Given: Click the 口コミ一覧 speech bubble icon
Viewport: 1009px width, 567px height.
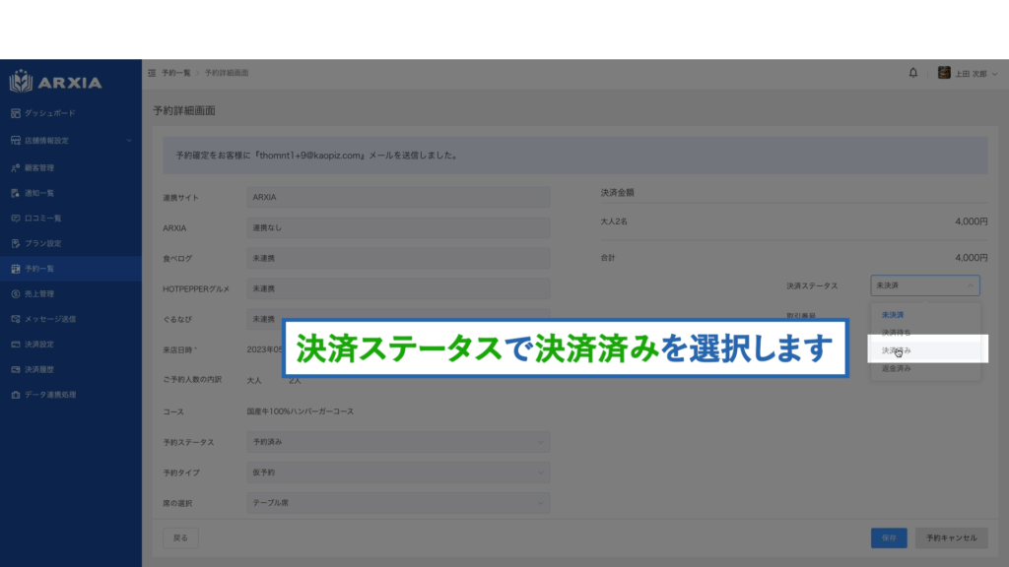Looking at the screenshot, I should click(x=16, y=218).
